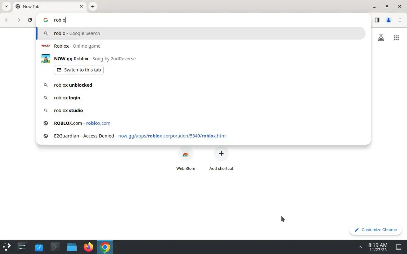Click globe icon beside E2Guardian suggestion
This screenshot has height=254, width=407.
46,136
